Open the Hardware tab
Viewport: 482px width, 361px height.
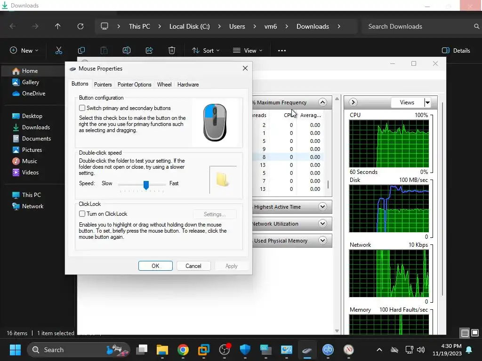point(188,85)
